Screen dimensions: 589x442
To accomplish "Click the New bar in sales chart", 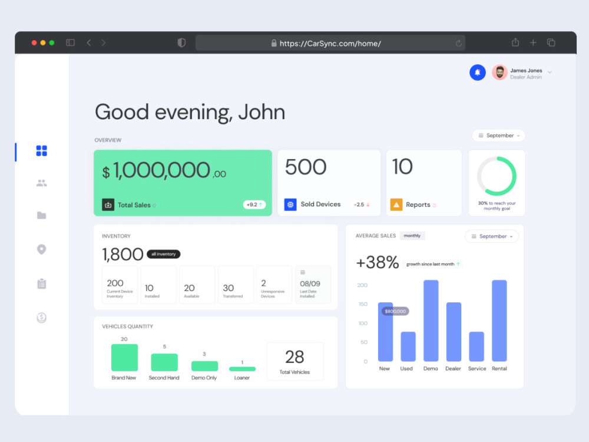I will 385,332.
